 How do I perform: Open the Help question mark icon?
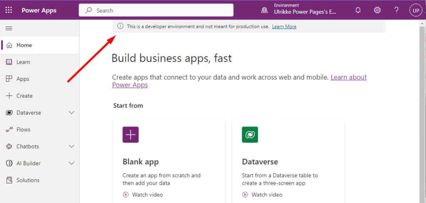396,10
